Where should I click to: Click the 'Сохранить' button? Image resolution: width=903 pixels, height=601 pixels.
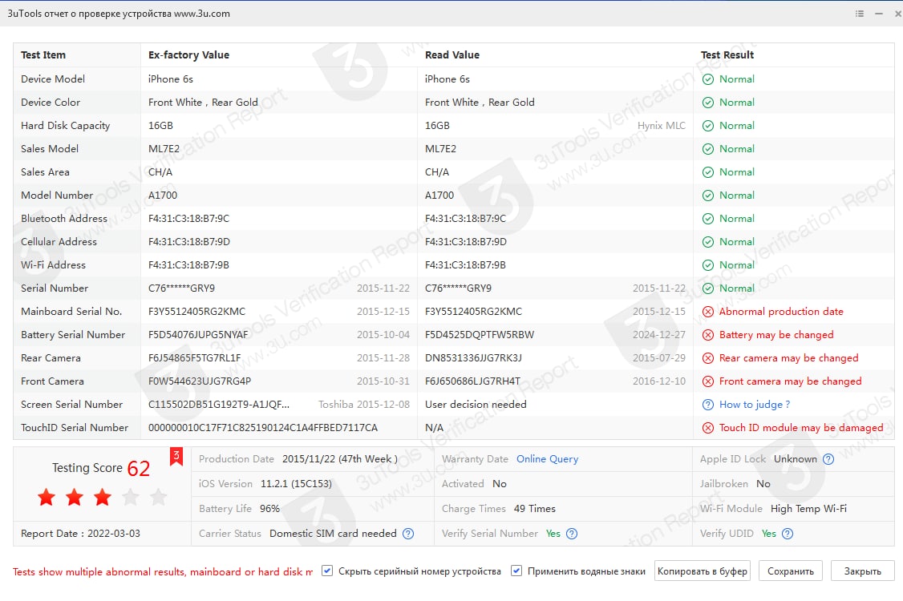pos(790,571)
